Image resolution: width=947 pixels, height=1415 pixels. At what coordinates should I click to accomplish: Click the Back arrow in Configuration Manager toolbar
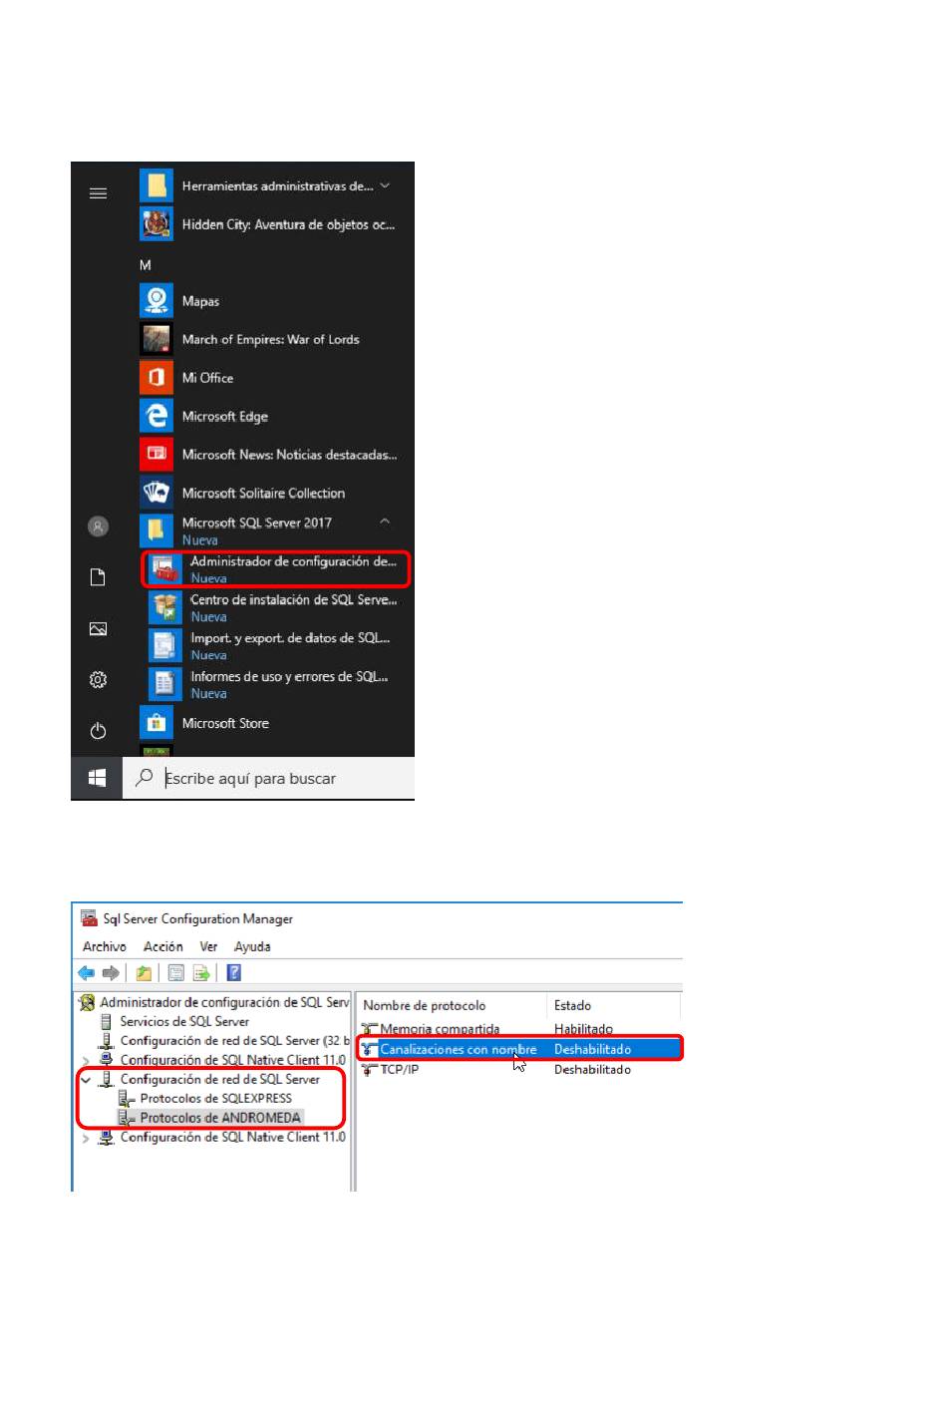[87, 972]
